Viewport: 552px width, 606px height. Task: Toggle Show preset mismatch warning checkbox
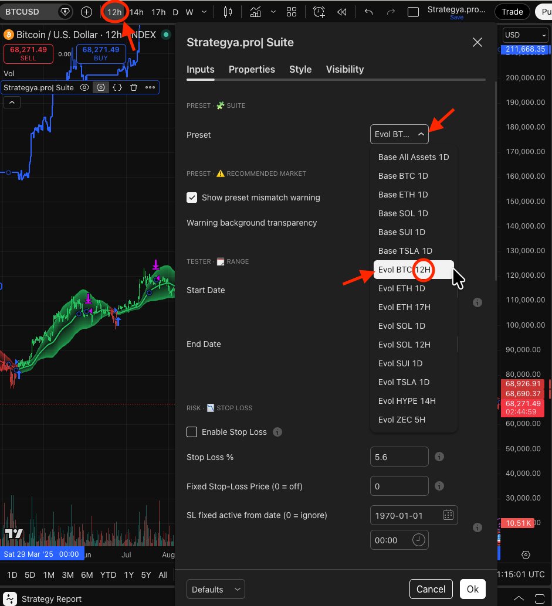point(191,198)
